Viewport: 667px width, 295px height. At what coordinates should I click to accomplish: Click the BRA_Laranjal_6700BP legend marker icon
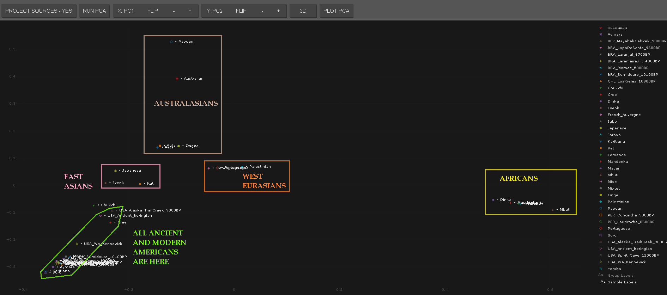pos(601,55)
